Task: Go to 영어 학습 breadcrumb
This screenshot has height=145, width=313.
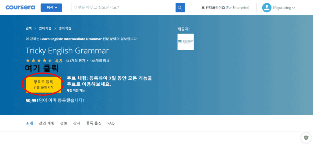Action: pos(65,28)
